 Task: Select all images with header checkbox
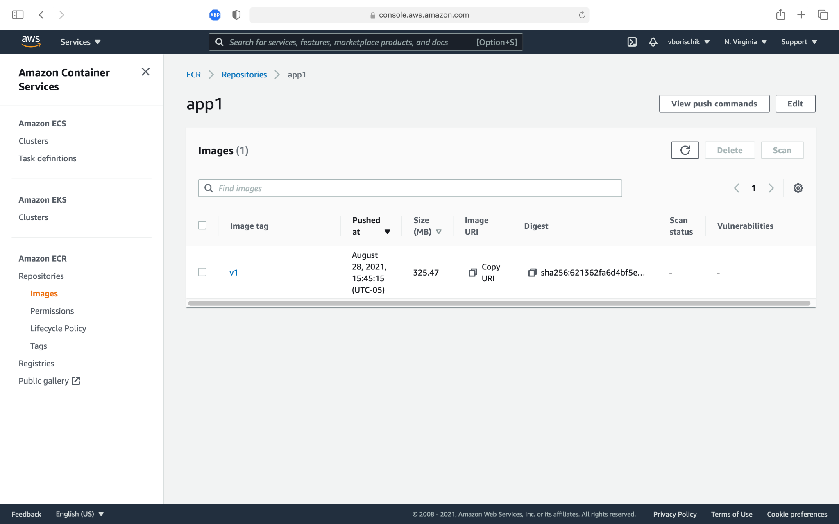(x=202, y=226)
